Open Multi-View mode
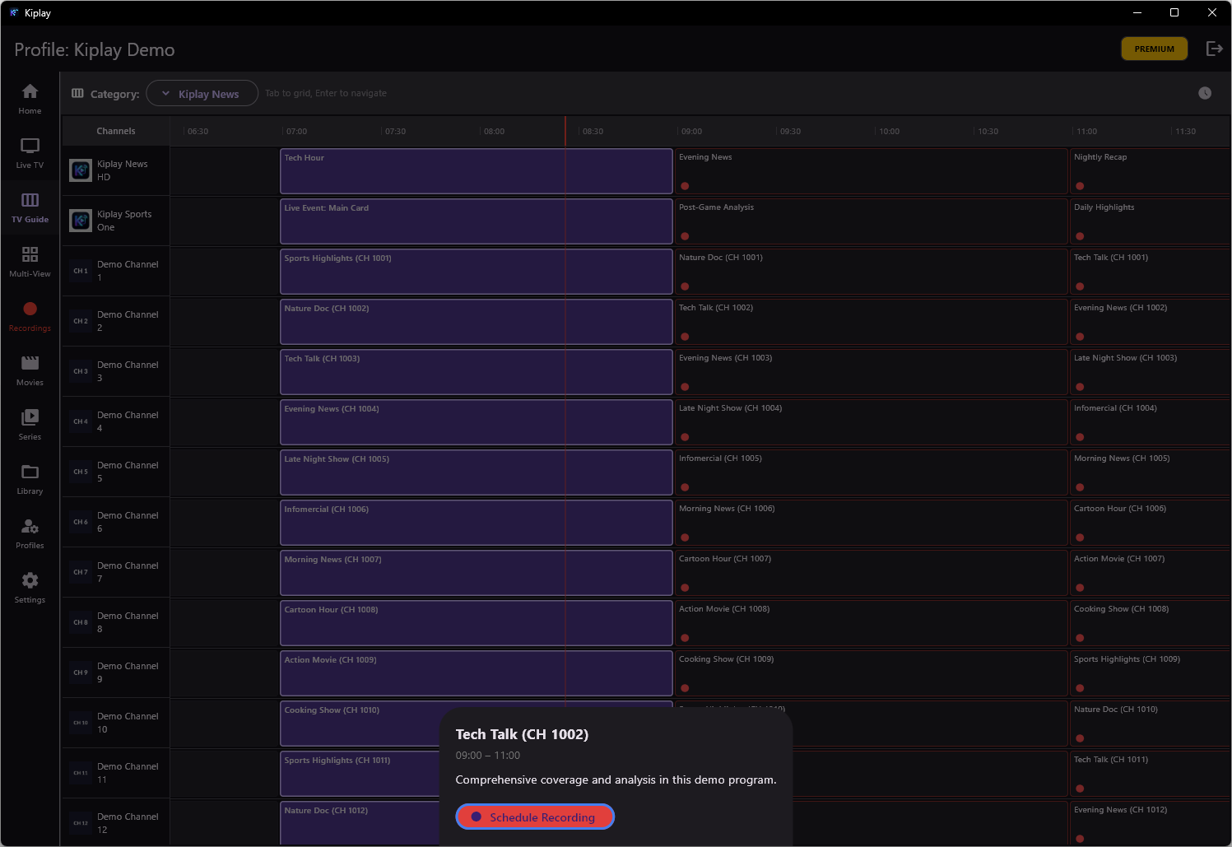Image resolution: width=1232 pixels, height=847 pixels. [30, 261]
